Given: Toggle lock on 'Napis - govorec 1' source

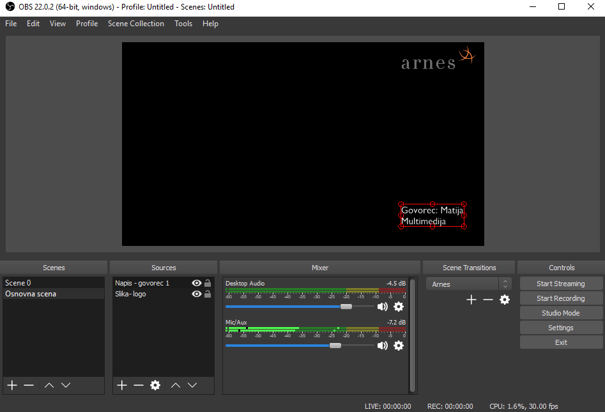Looking at the screenshot, I should coord(208,283).
